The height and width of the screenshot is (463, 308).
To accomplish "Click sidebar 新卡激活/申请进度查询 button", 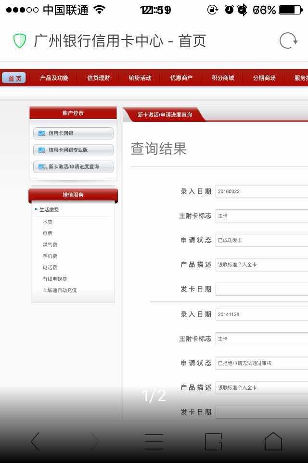I will [x=73, y=167].
